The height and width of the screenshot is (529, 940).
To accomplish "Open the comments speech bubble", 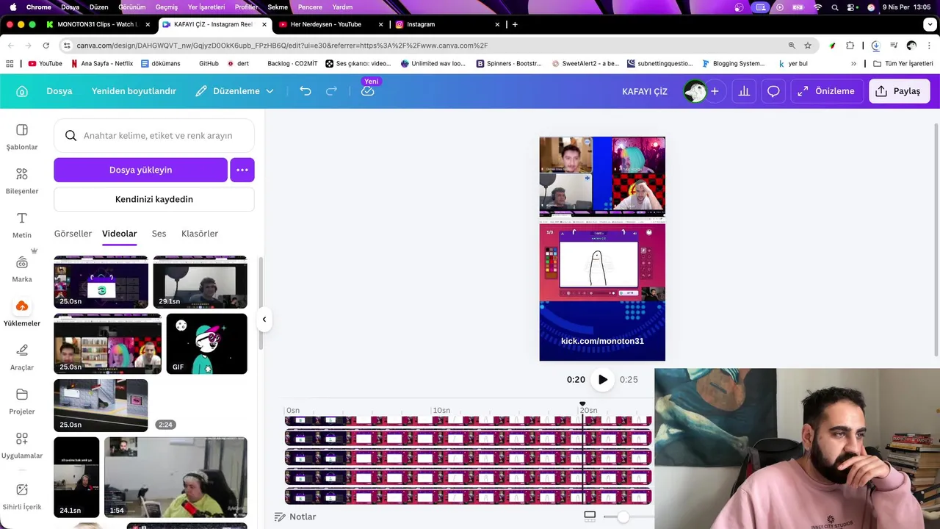I will pyautogui.click(x=773, y=91).
